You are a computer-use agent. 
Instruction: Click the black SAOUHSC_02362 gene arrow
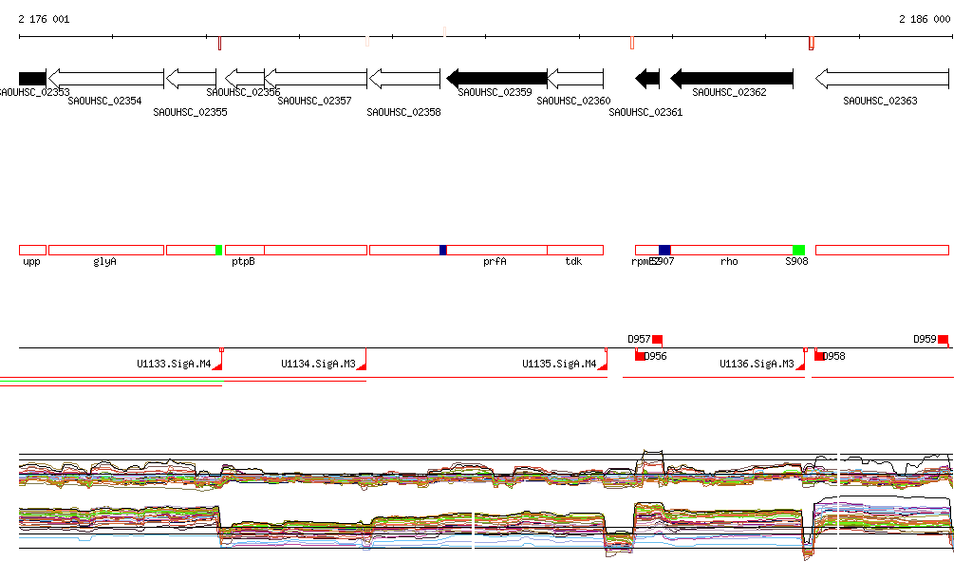tap(732, 79)
